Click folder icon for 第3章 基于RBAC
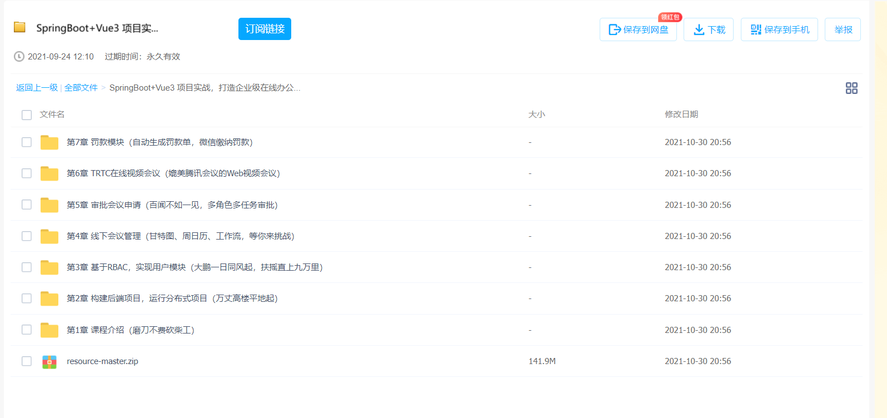 point(49,267)
